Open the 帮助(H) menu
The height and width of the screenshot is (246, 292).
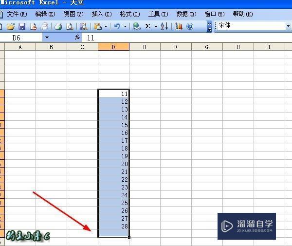point(243,14)
